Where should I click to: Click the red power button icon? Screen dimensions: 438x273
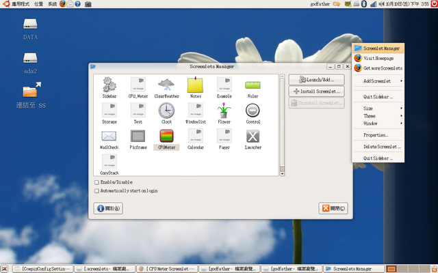pos(434,4)
